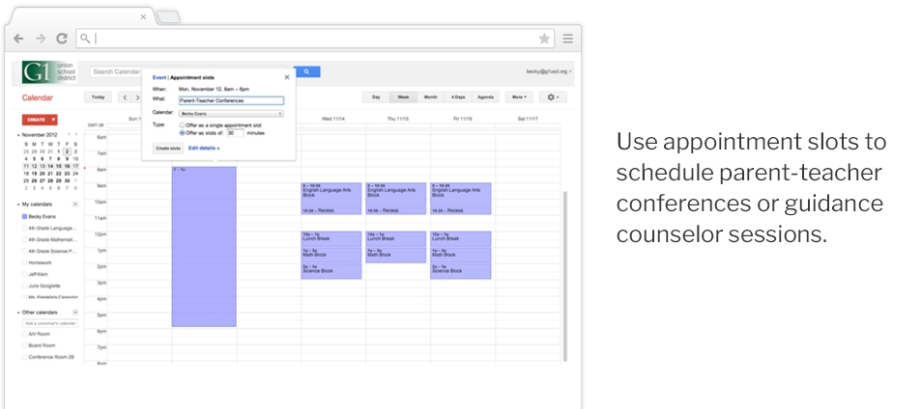Click the Create slots button
921x409 pixels.
pyautogui.click(x=168, y=149)
